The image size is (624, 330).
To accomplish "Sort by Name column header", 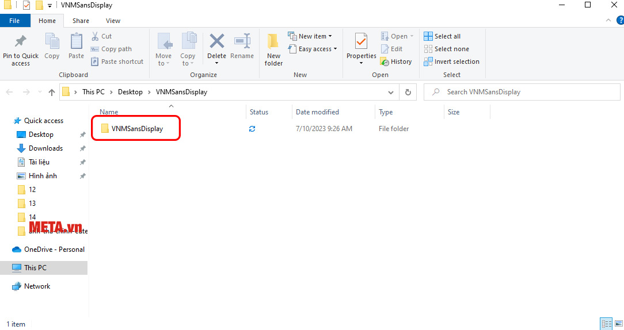I will (109, 112).
